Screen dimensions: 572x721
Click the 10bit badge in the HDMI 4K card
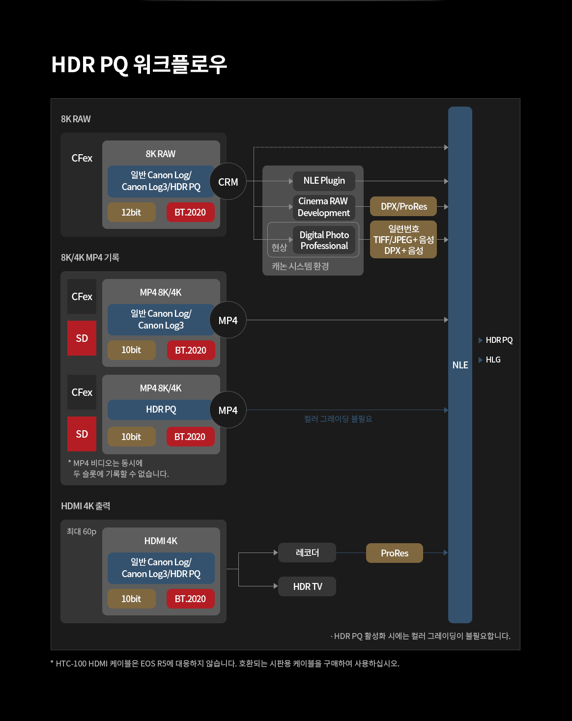point(132,599)
